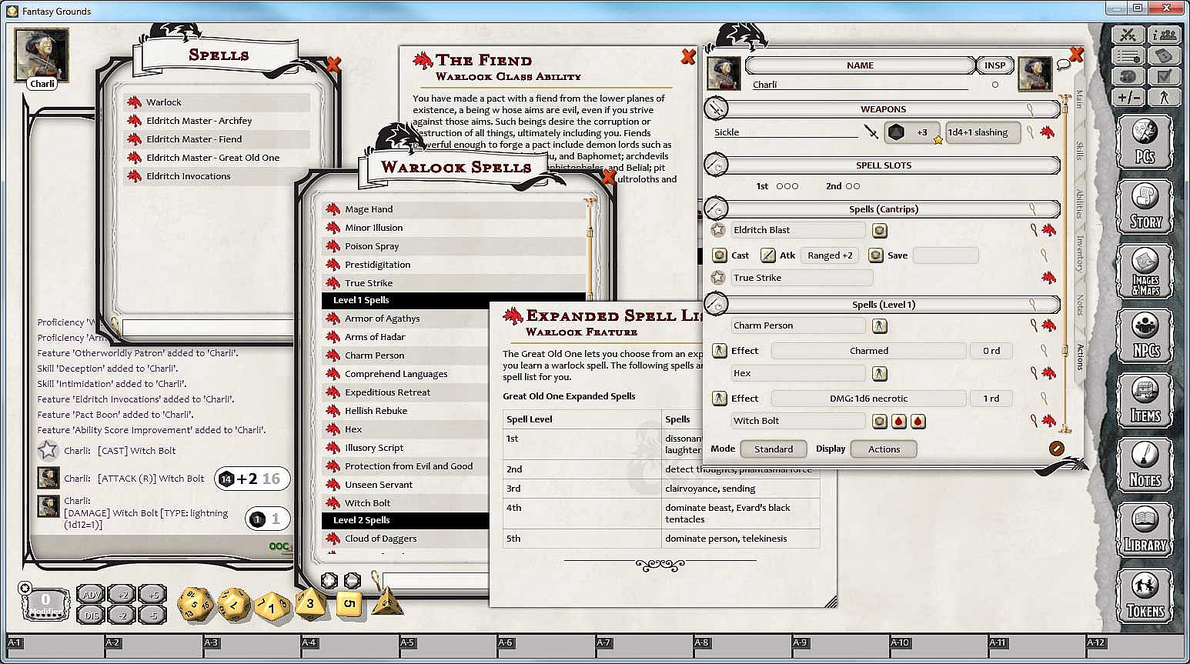Click the 1d4+1 slashing damage field
Screen dimensions: 1190x664
point(983,132)
